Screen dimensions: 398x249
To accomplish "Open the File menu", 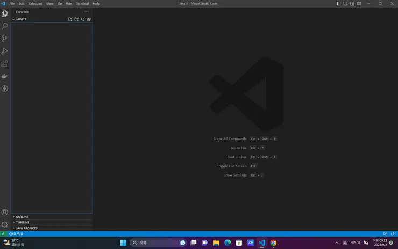I will pyautogui.click(x=12, y=4).
